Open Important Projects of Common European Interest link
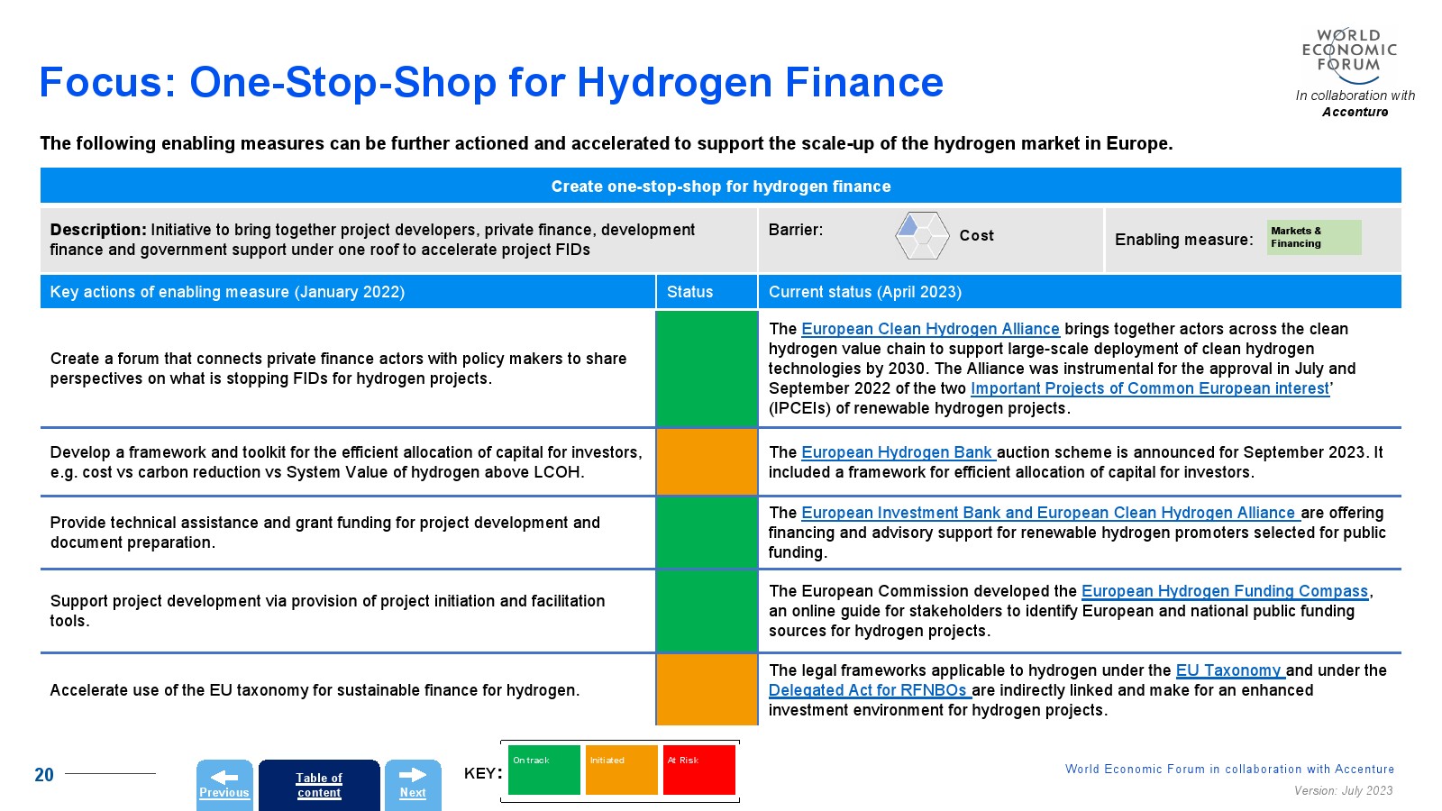Image resolution: width=1442 pixels, height=811 pixels. [x=1149, y=388]
